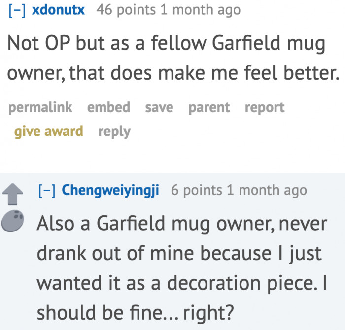The image size is (345, 330).
Task: Upvote Chengweiyingji's comment with the arrow
Action: pyautogui.click(x=12, y=193)
